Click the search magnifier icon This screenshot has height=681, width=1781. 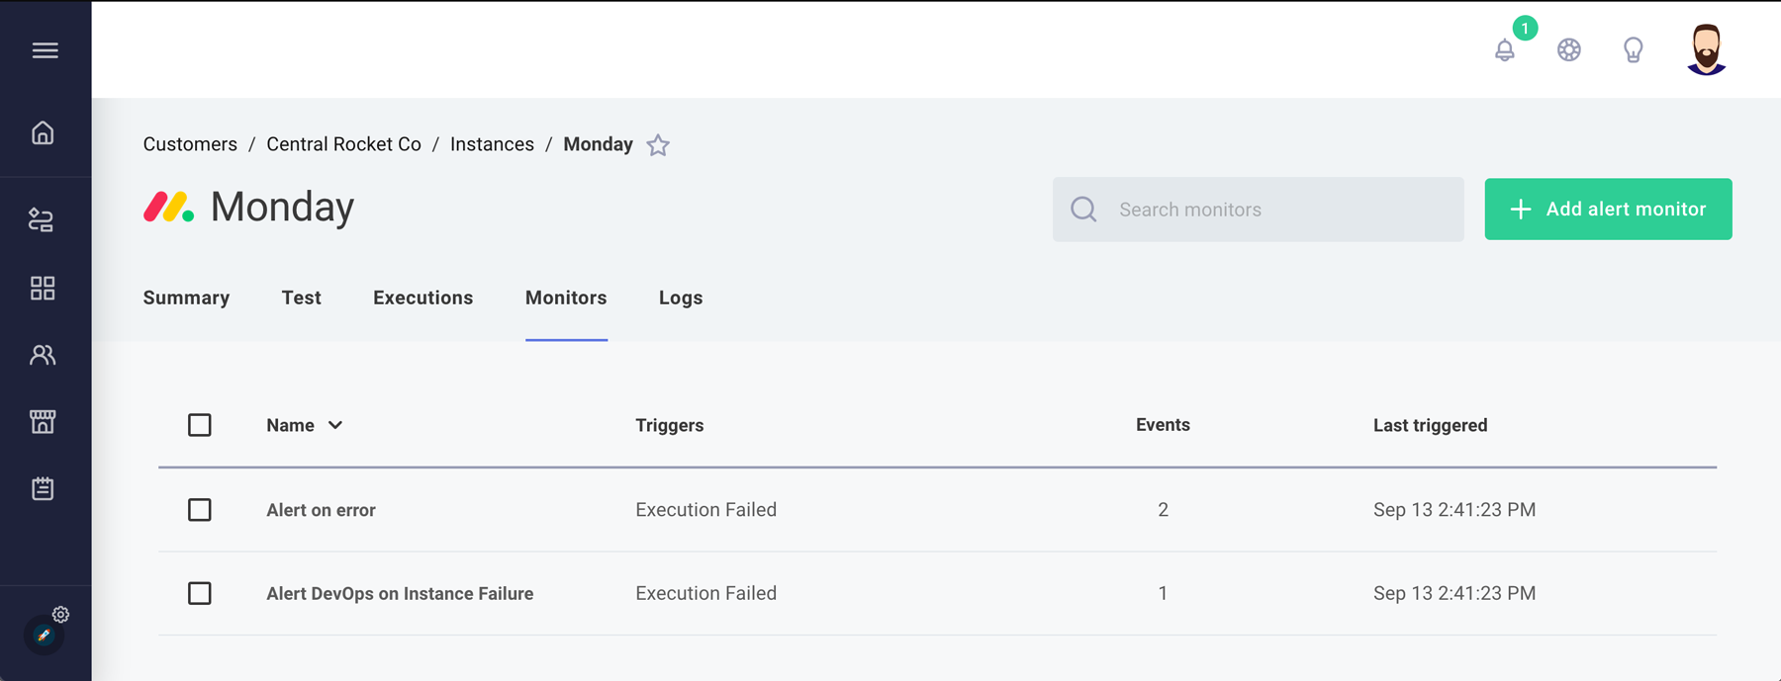pyautogui.click(x=1084, y=210)
